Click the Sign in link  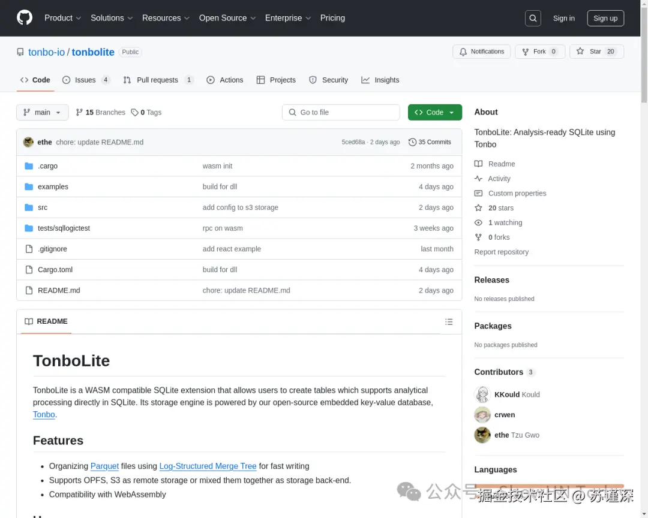(x=563, y=18)
